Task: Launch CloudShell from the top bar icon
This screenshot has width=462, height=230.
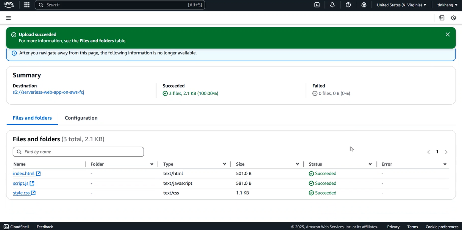Action: point(317,5)
